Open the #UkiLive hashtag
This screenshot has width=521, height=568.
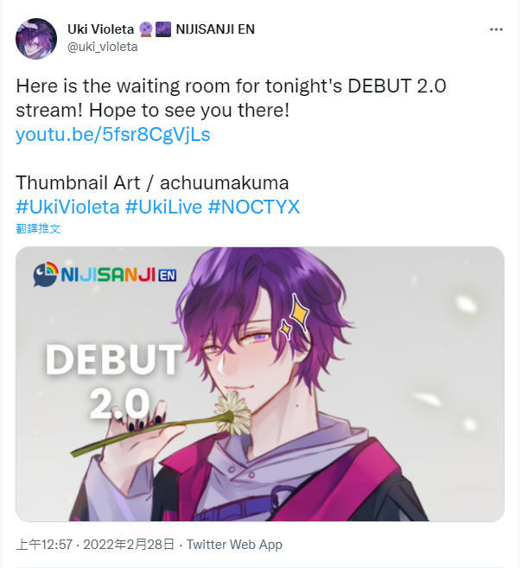[163, 207]
